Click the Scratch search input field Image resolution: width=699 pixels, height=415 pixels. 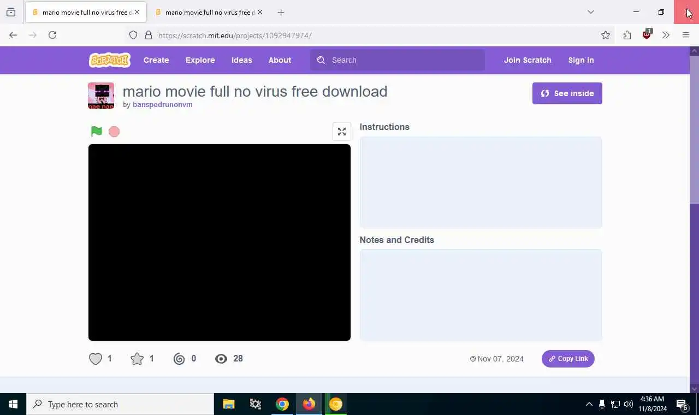[x=398, y=60]
